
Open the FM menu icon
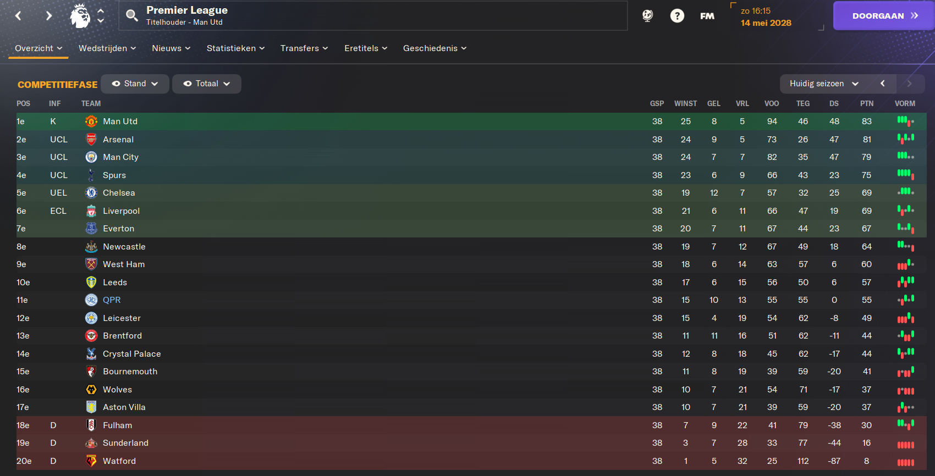707,16
